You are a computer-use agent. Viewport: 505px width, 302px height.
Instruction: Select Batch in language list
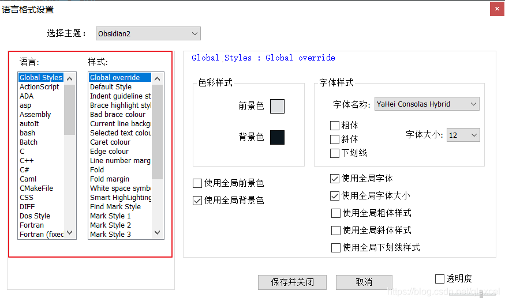[x=41, y=142]
